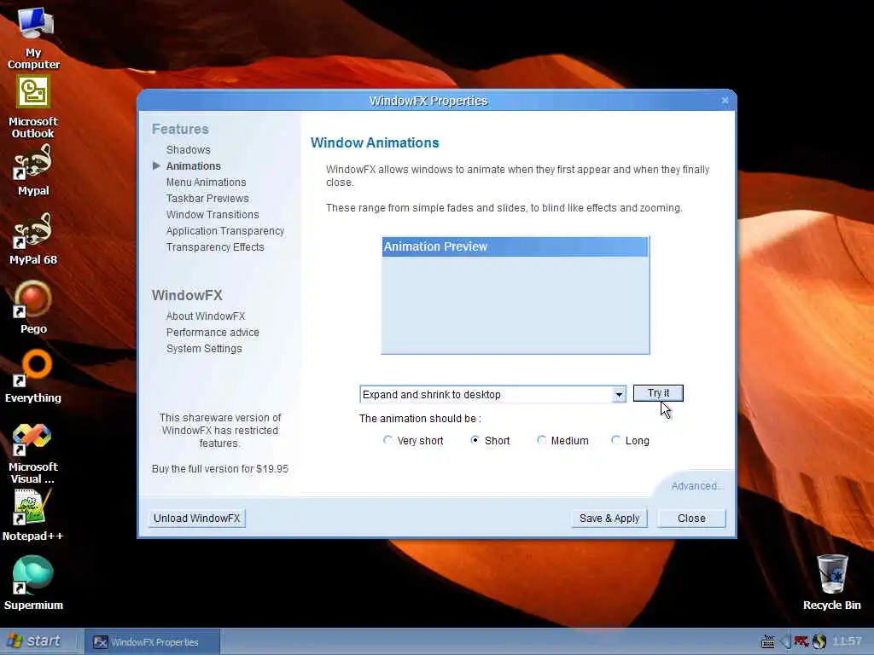Close WindowFX Properties with the title X
This screenshot has height=655, width=874.
point(725,101)
